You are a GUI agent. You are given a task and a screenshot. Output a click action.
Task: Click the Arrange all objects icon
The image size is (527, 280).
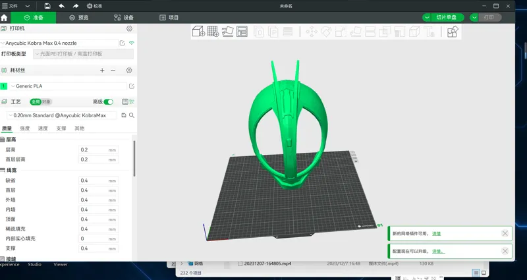[x=242, y=32]
